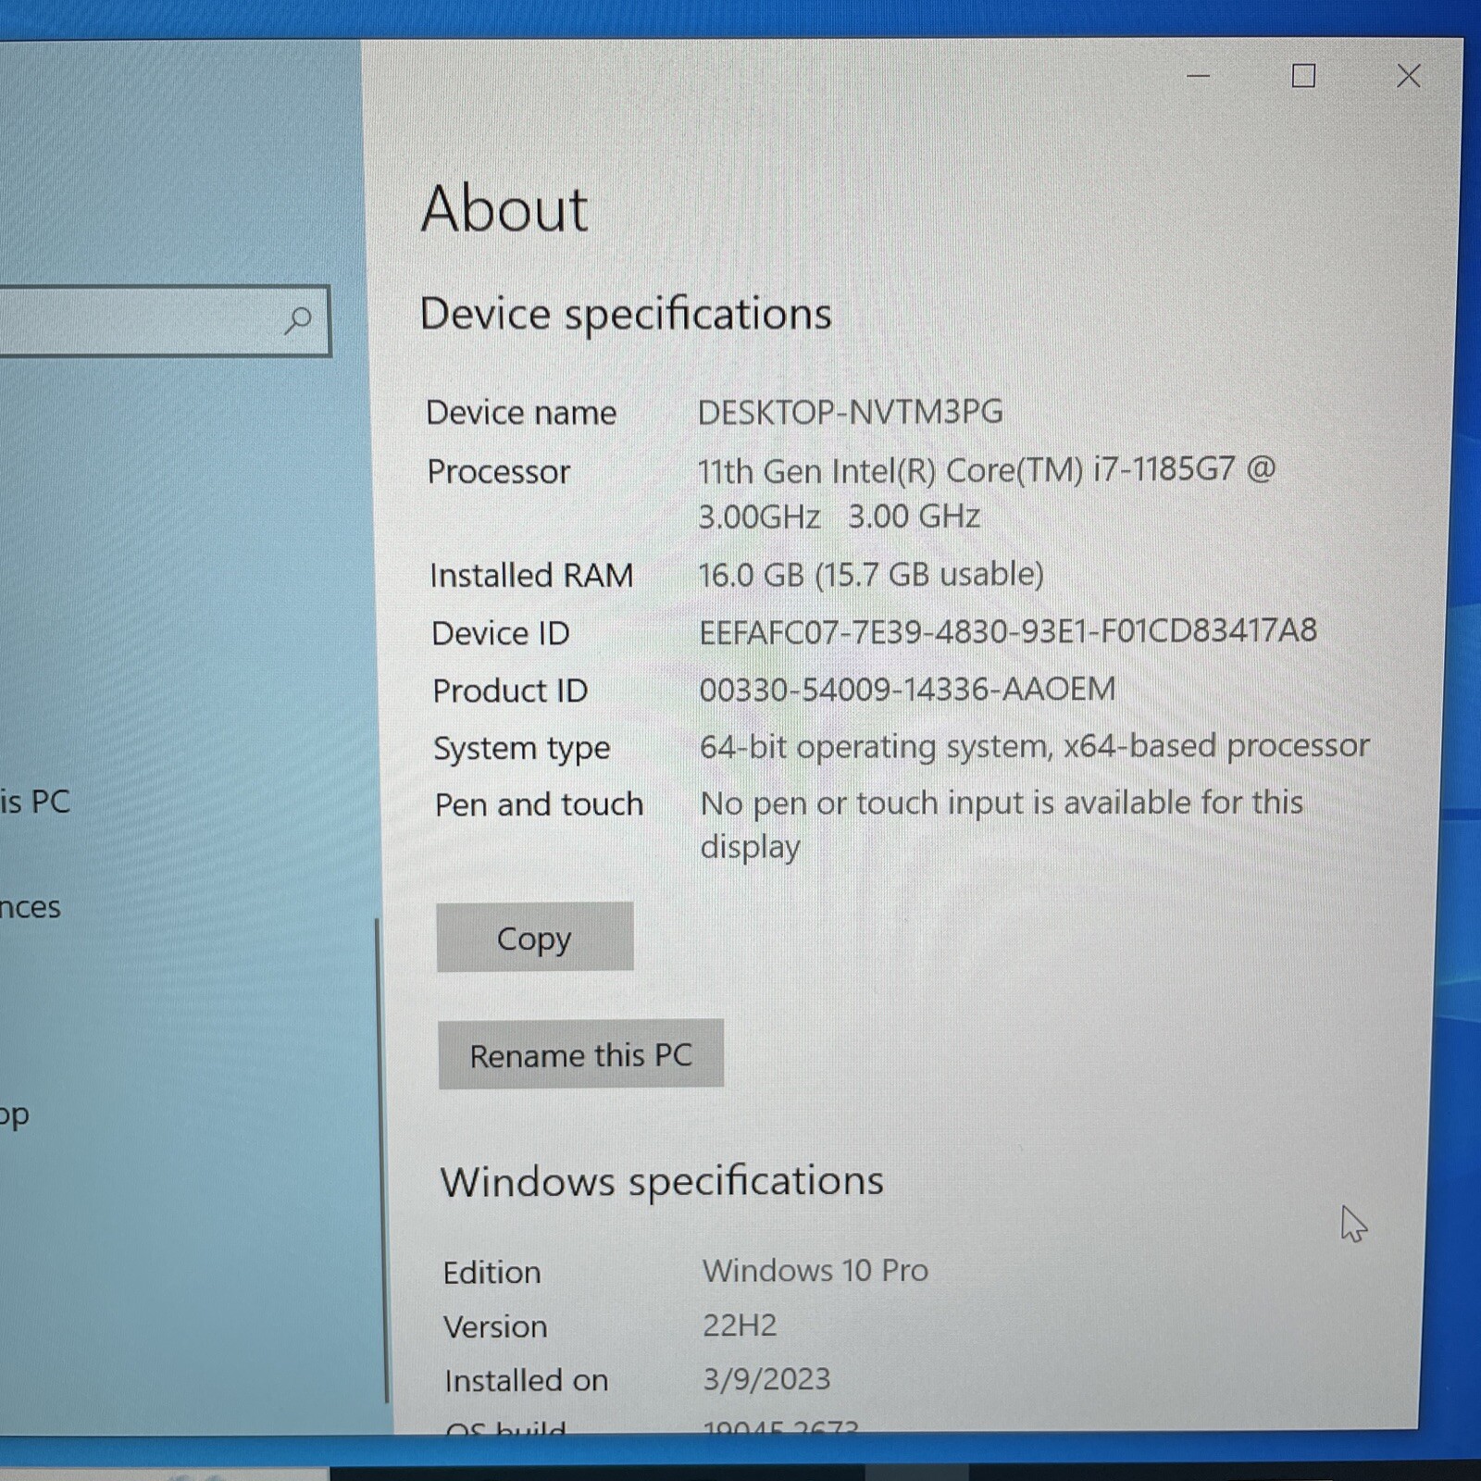Minimize the Settings About window
1481x1481 pixels.
click(1198, 76)
